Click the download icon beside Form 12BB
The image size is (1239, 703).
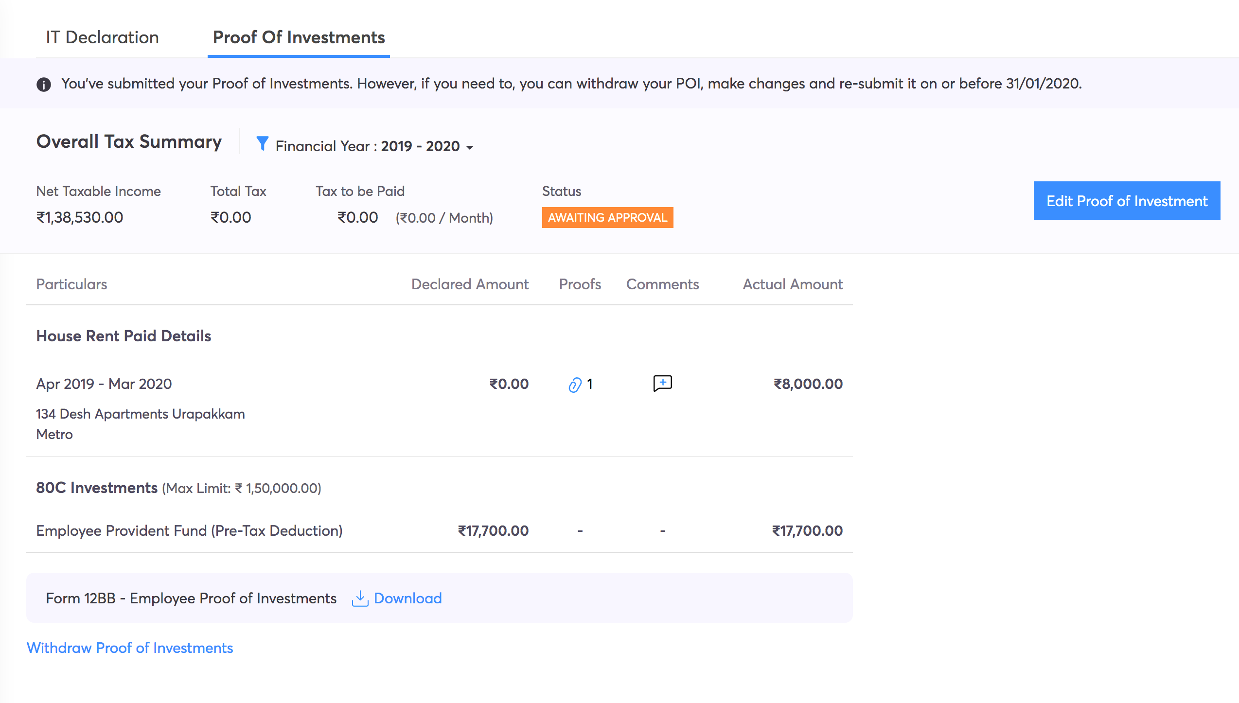(360, 598)
